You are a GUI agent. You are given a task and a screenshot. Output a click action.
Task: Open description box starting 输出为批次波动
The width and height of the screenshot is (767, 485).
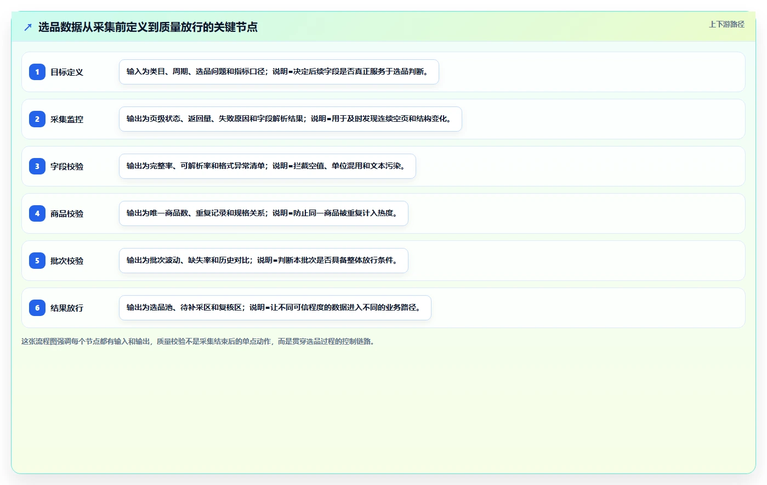[x=264, y=261]
